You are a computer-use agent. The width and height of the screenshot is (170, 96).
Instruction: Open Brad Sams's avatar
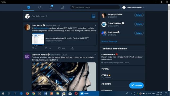click(x=104, y=33)
